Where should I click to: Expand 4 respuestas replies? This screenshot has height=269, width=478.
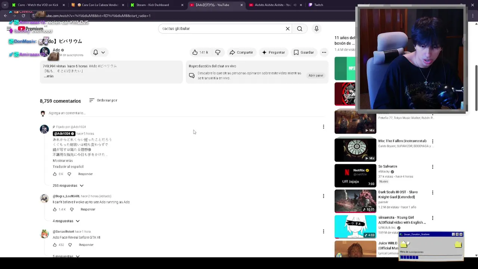coord(66,221)
